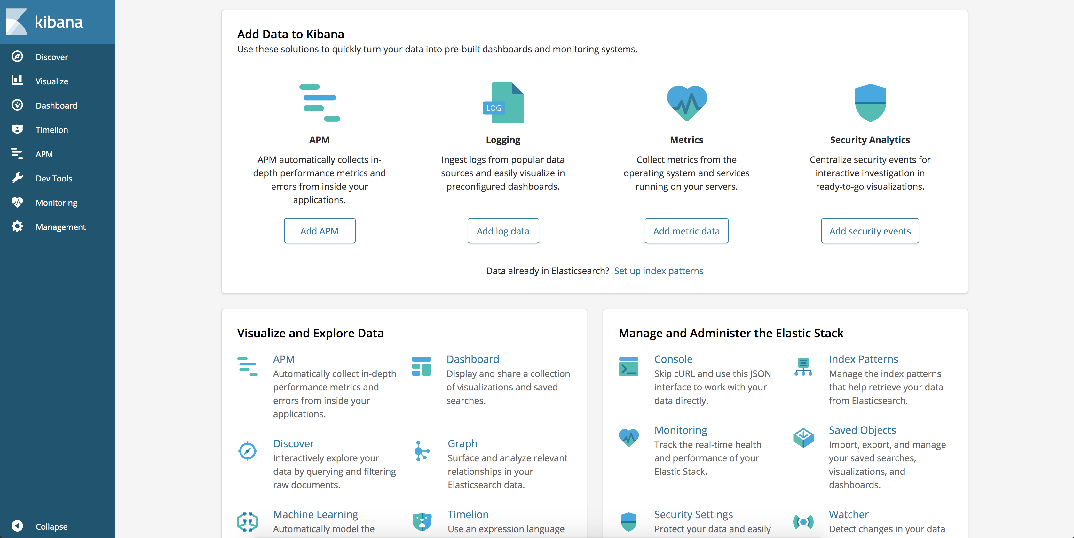Open the Discover link in Visualize section
Screen dimensions: 1074x538
294,443
